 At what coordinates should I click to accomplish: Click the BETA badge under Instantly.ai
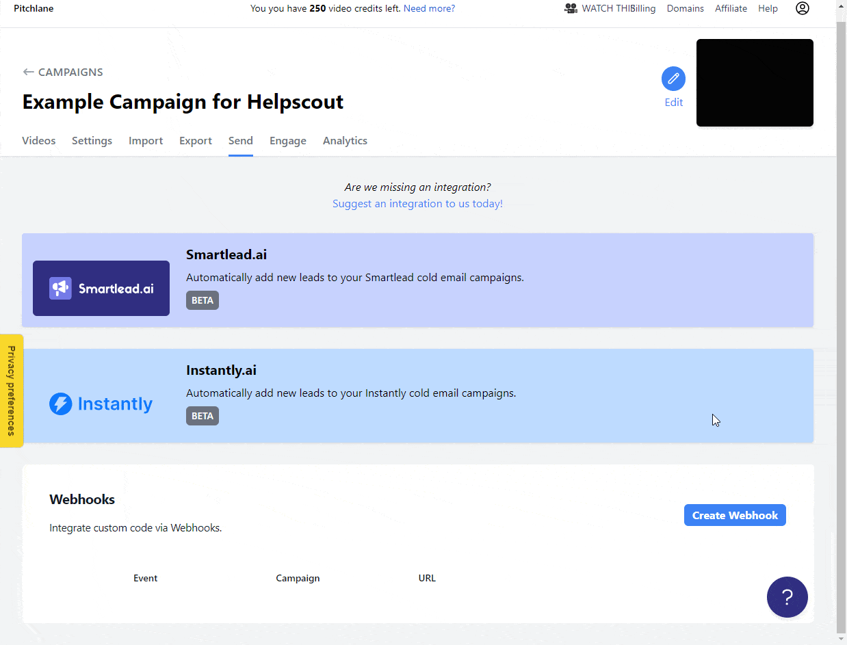click(203, 416)
